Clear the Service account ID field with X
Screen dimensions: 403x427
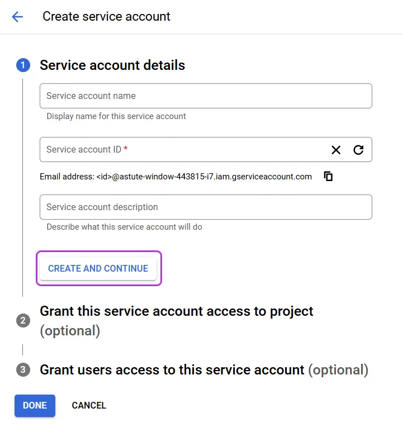[336, 150]
